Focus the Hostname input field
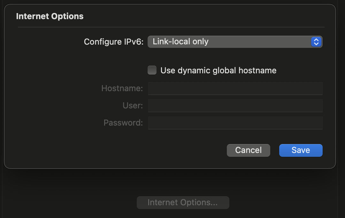 point(235,89)
